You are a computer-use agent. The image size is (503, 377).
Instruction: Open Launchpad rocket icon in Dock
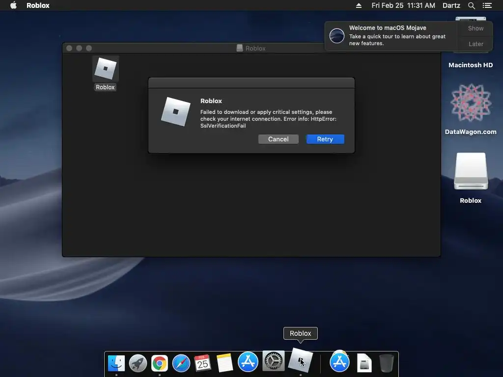pos(138,363)
